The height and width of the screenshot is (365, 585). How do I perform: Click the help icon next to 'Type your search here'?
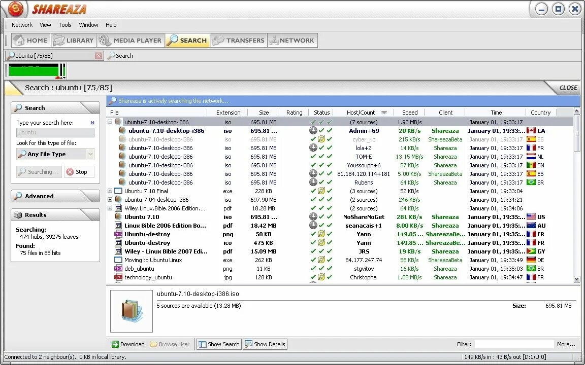pos(92,123)
